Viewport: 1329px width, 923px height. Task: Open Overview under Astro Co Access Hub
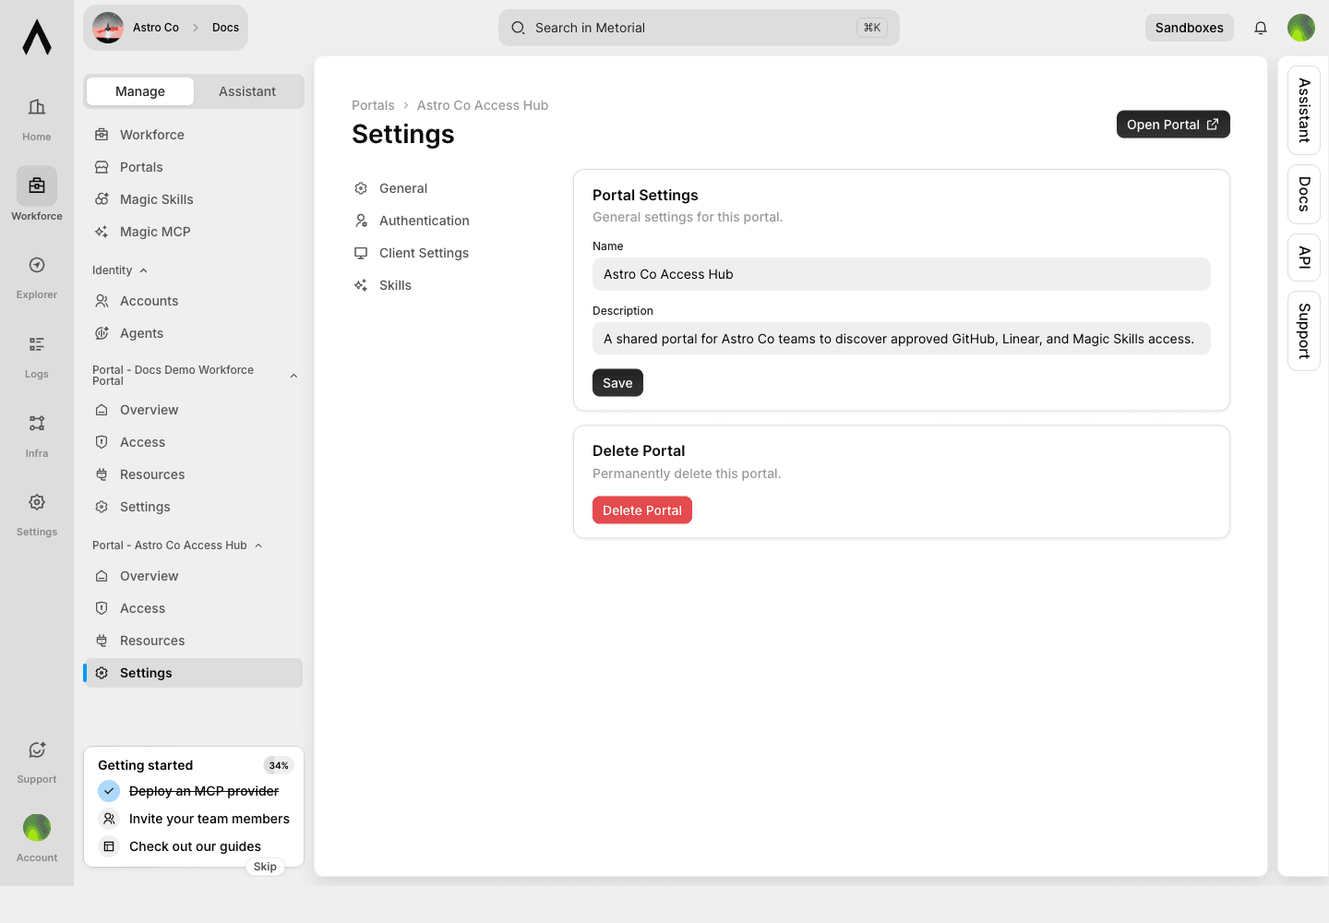[193, 576]
